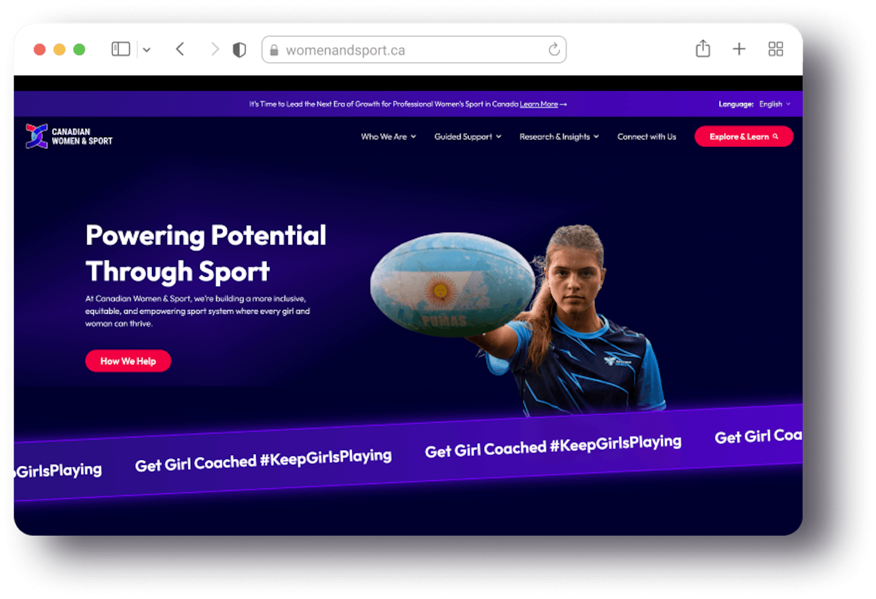The height and width of the screenshot is (599, 876).
Task: Click the Explore & Learn button
Action: (744, 136)
